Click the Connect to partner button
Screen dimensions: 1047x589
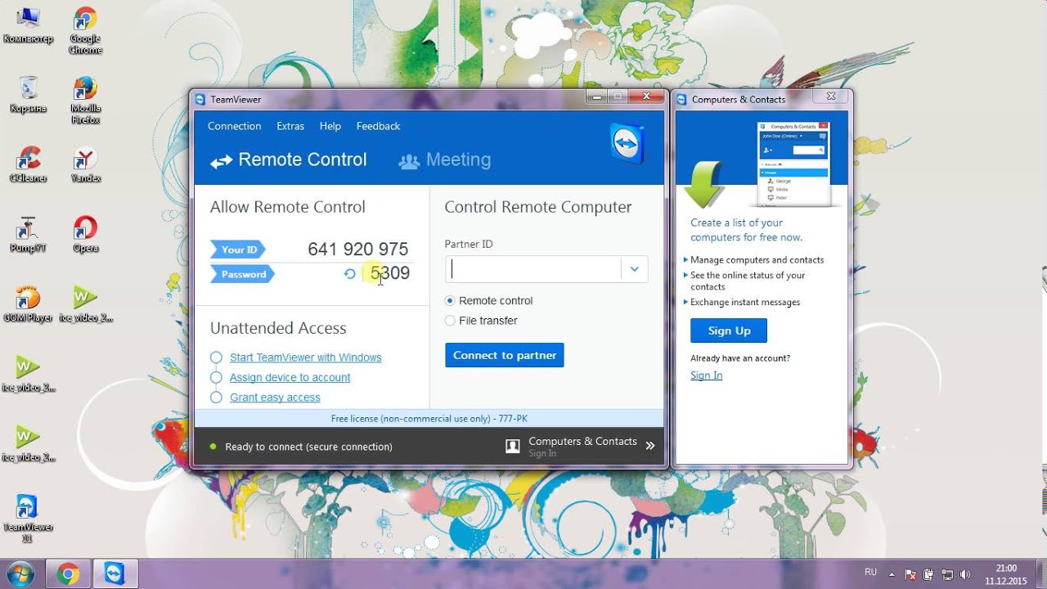coord(505,355)
